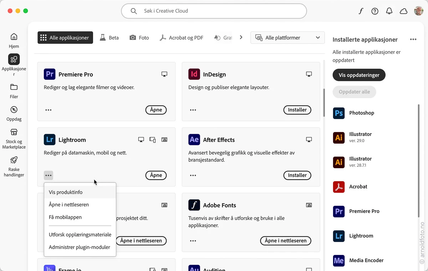Click Illustrator ver. 28.7.1 icon

[x=339, y=162]
